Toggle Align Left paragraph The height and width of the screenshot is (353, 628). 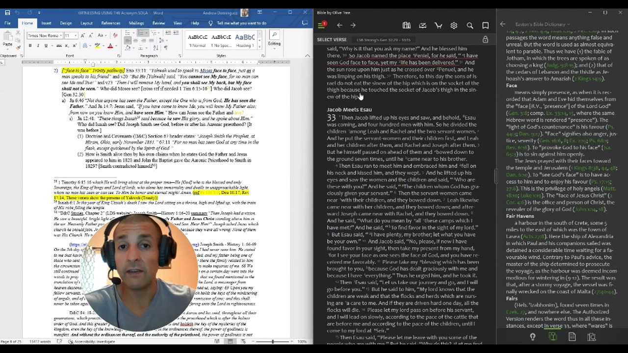(x=127, y=40)
